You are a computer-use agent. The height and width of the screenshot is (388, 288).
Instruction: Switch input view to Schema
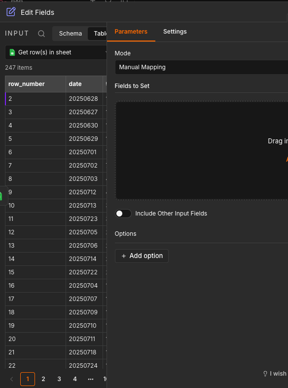71,34
